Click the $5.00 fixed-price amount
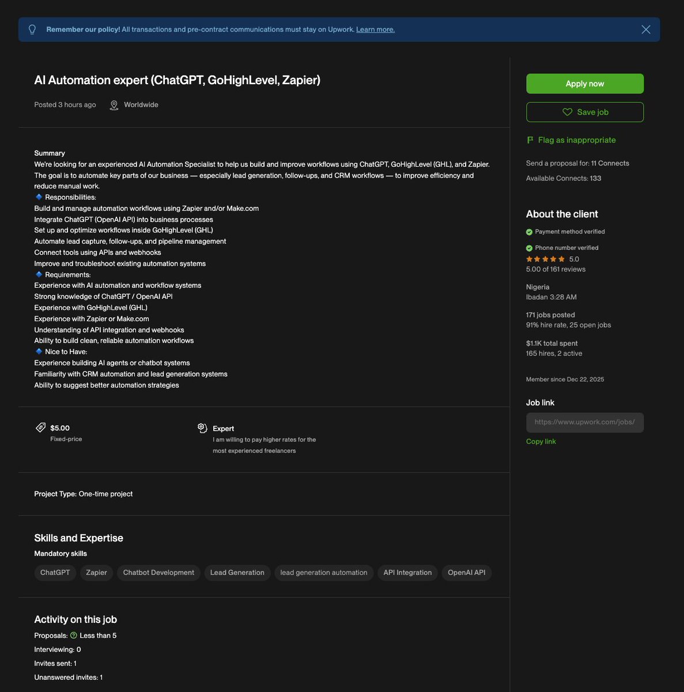The image size is (684, 692). pyautogui.click(x=60, y=428)
